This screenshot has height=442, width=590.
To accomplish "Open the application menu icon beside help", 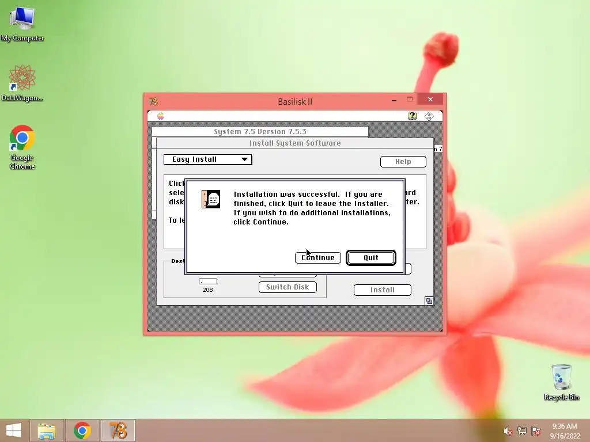I will (429, 116).
